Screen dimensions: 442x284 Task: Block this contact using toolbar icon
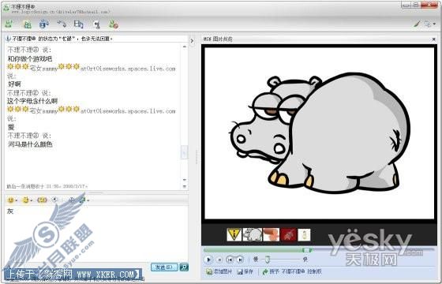114,24
